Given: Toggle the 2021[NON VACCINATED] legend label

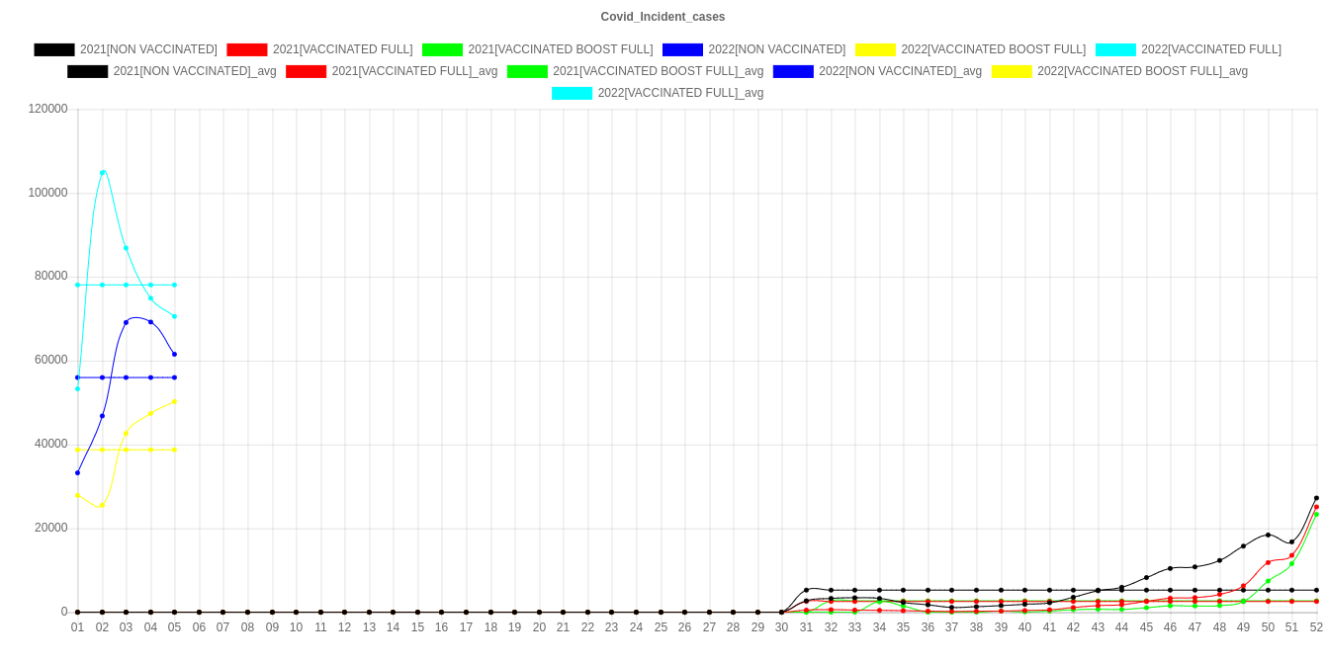Looking at the screenshot, I should (x=148, y=49).
